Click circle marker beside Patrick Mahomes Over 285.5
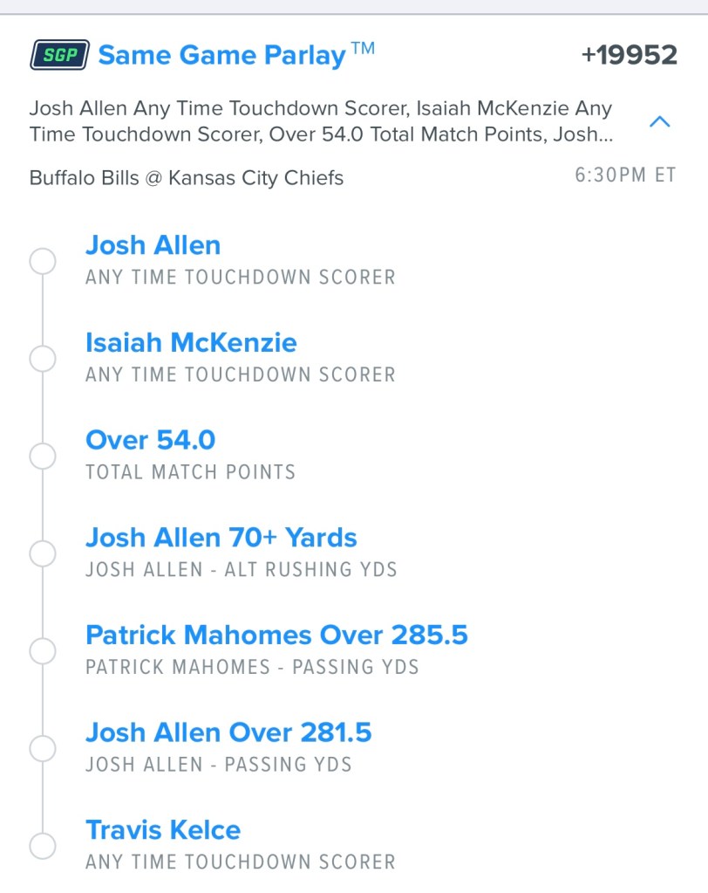The image size is (708, 893). 43,650
